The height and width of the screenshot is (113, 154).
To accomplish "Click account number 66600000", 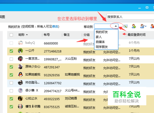I will (51, 43).
